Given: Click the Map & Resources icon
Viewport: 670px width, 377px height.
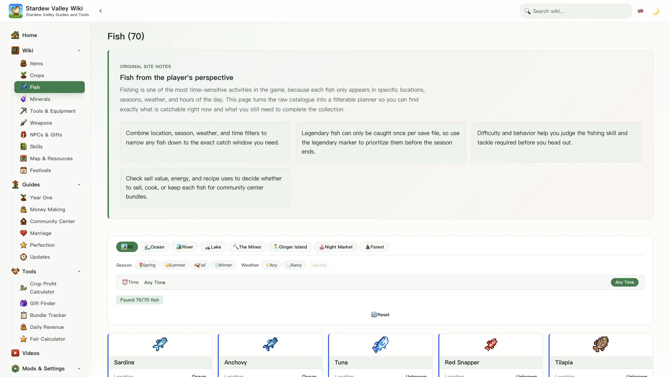Looking at the screenshot, I should tap(23, 158).
